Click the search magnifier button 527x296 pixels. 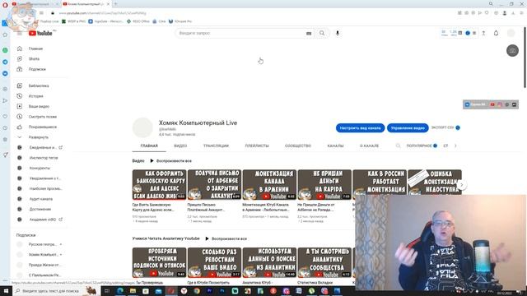pos(322,33)
